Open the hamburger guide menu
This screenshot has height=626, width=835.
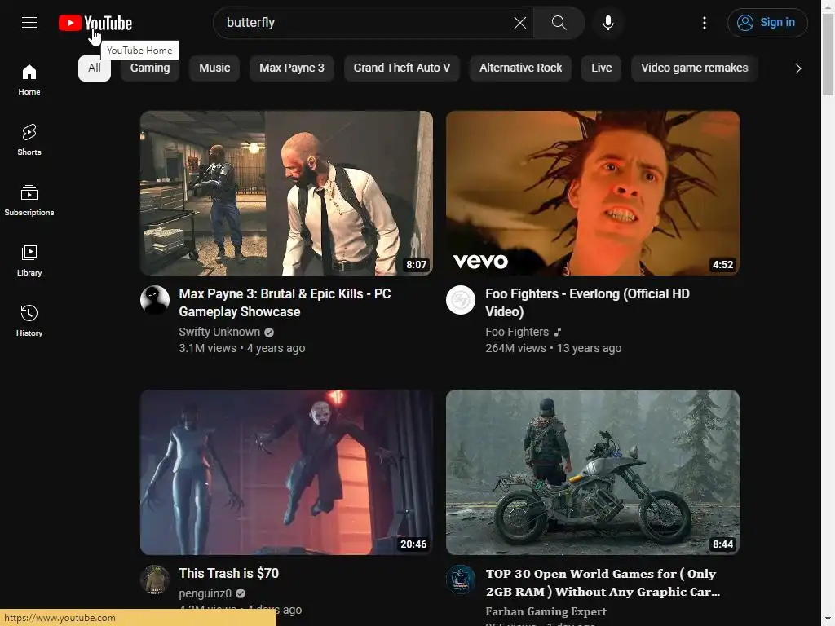point(29,22)
